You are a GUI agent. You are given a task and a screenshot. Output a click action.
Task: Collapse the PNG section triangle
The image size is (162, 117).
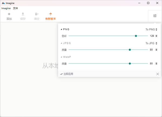(x=61, y=29)
